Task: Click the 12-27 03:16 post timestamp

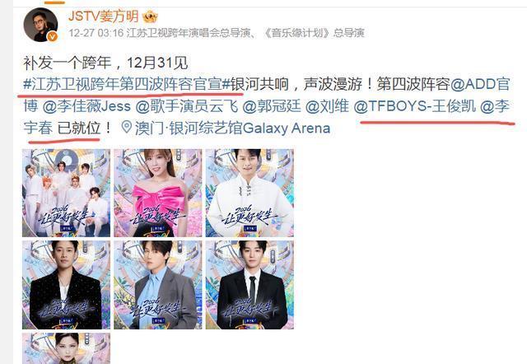Action: pos(96,33)
